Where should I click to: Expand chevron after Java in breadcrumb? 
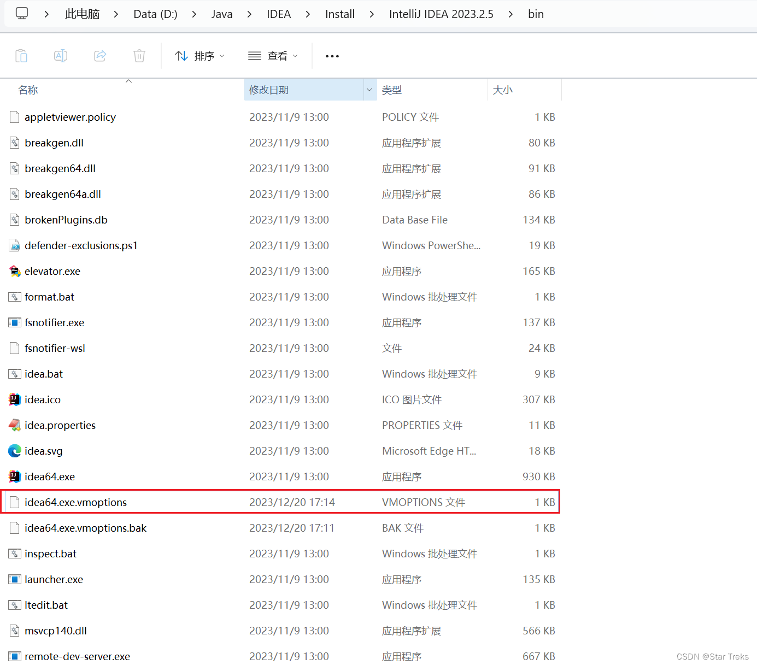(x=249, y=14)
